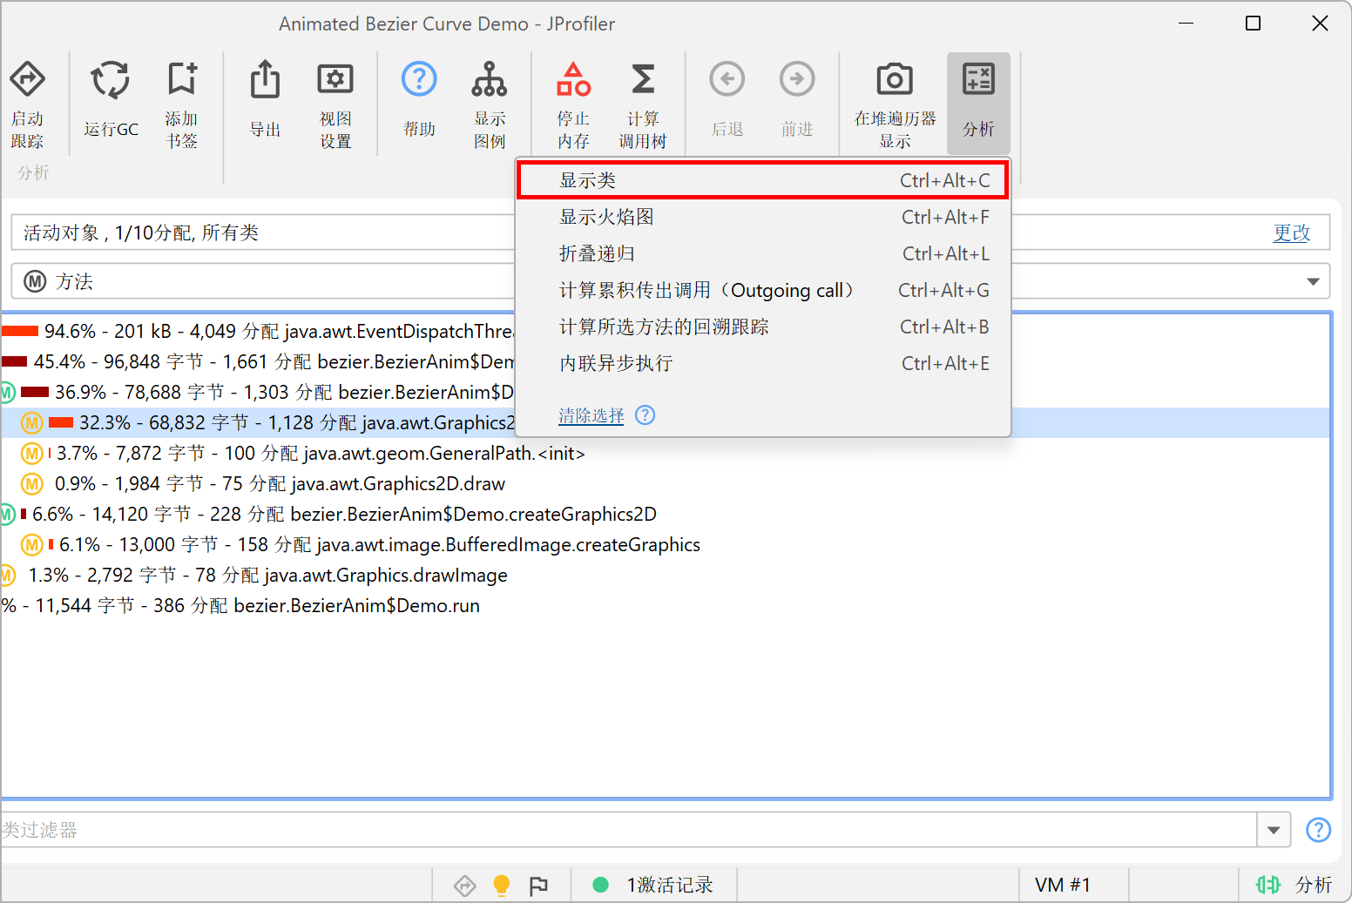This screenshot has width=1352, height=903.
Task: Click help icon next to class filter
Action: pyautogui.click(x=1318, y=830)
